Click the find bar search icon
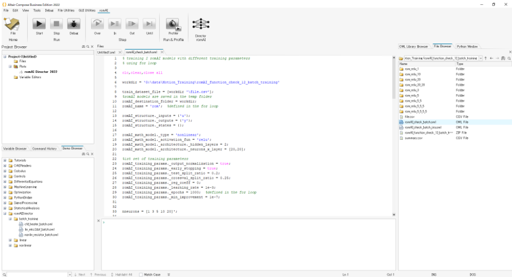This screenshot has height=277, width=512. point(4,275)
